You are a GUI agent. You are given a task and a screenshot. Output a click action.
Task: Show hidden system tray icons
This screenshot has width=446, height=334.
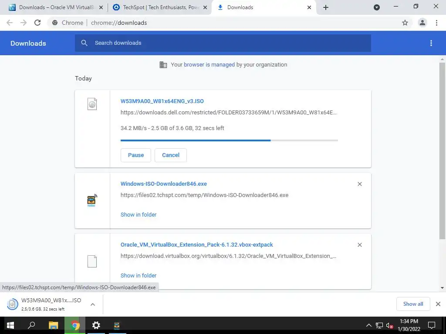click(x=368, y=325)
